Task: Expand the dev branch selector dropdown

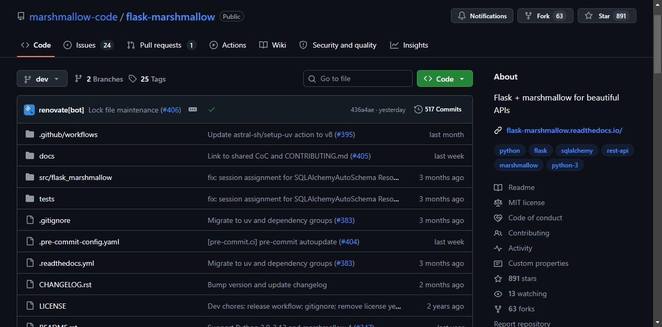Action: click(x=42, y=78)
